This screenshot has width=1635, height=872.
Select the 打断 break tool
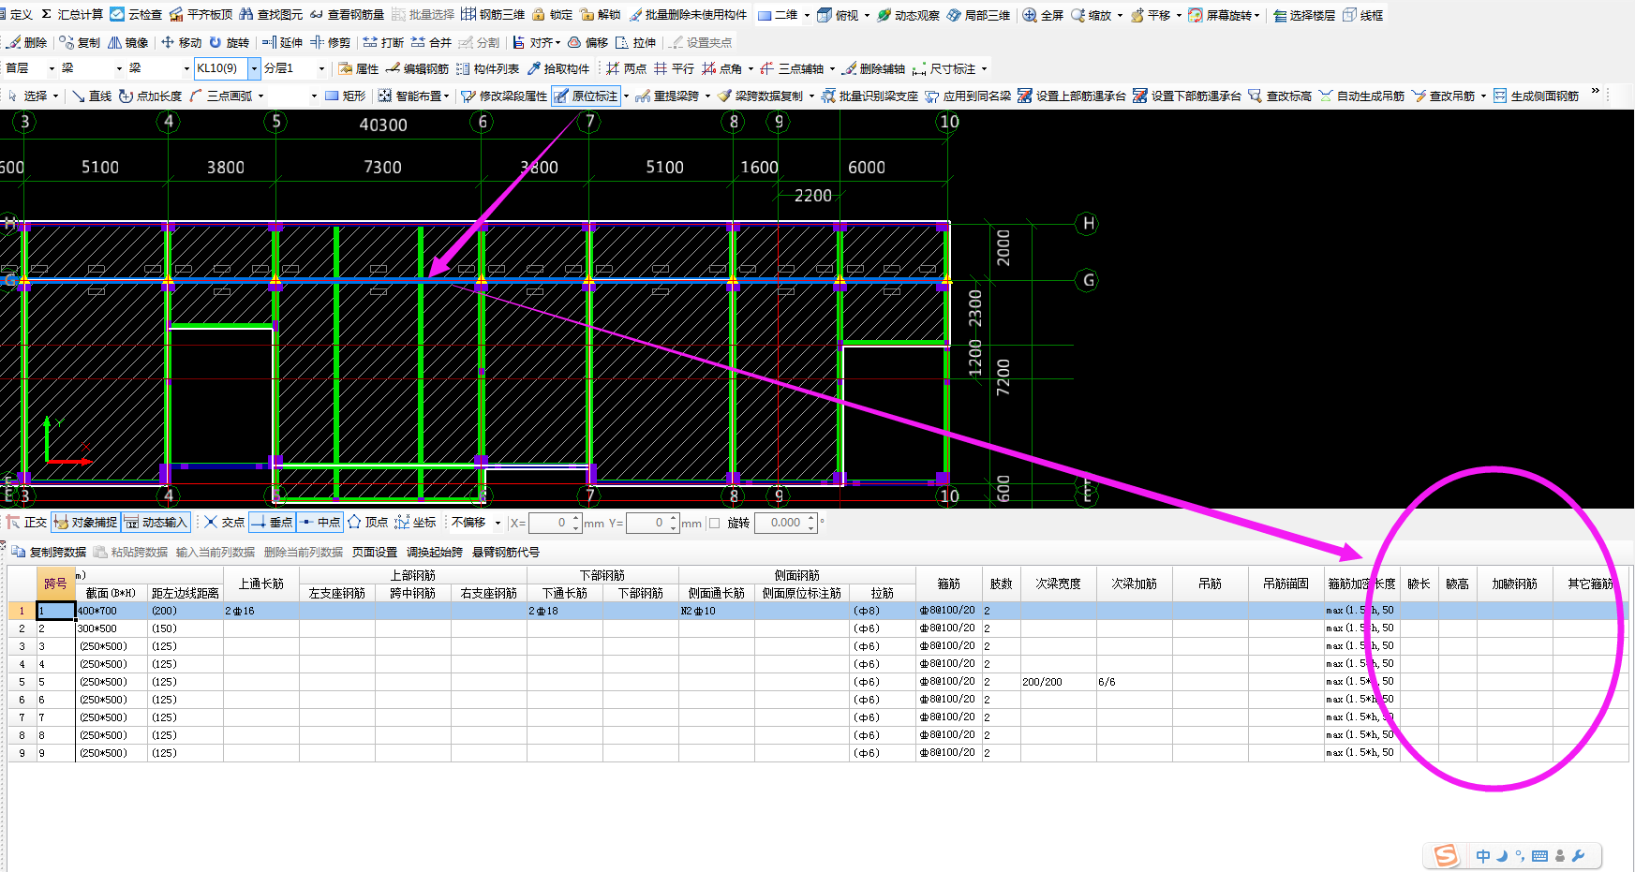[383, 42]
